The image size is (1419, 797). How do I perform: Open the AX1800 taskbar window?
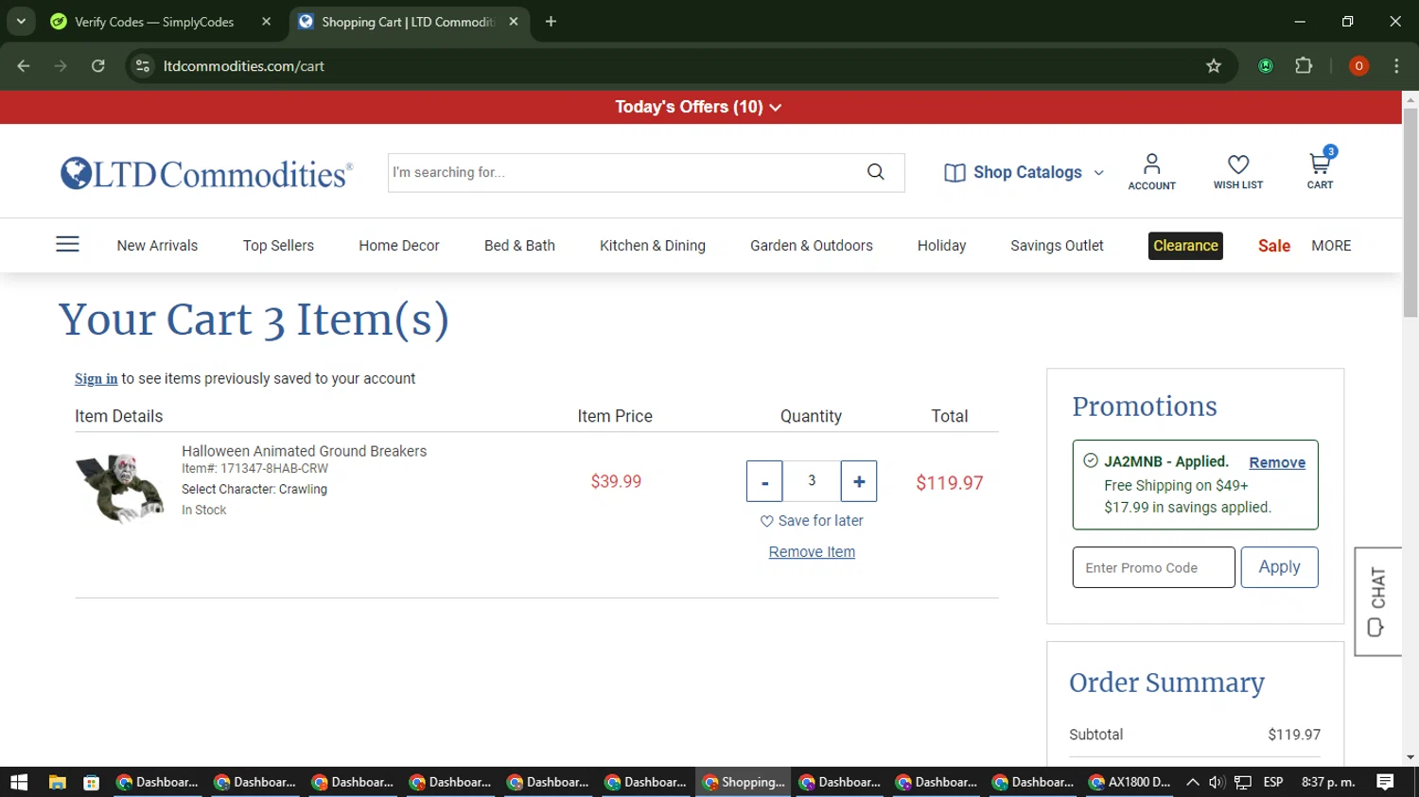[x=1130, y=782]
